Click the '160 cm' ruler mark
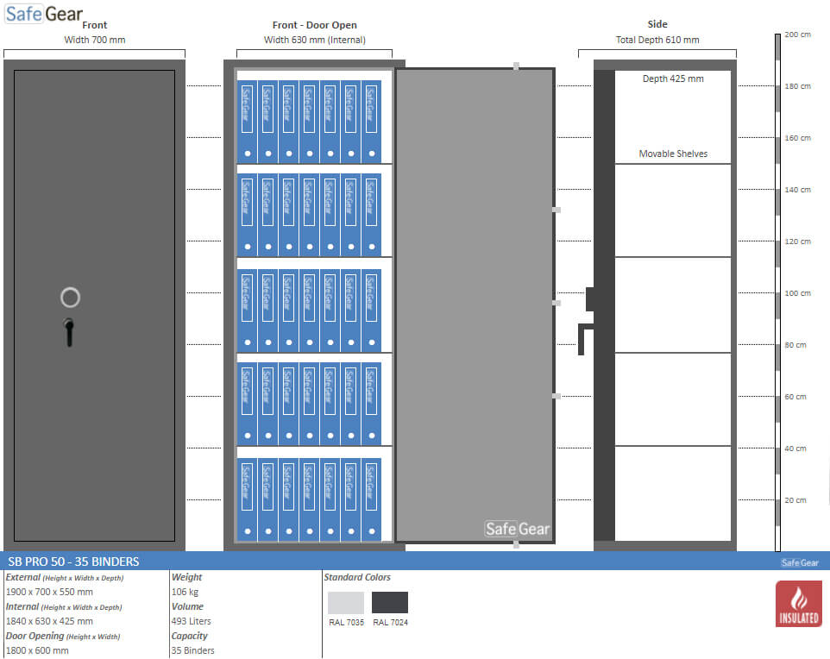 coord(797,138)
